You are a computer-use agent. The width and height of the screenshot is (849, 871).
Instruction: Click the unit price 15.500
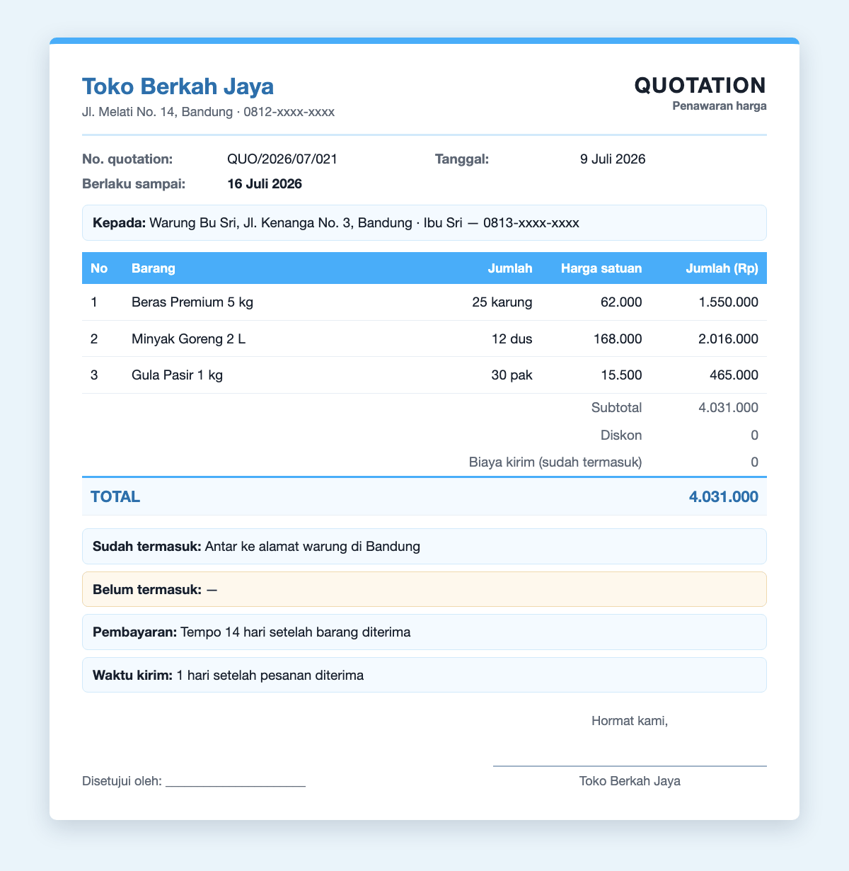pyautogui.click(x=623, y=375)
